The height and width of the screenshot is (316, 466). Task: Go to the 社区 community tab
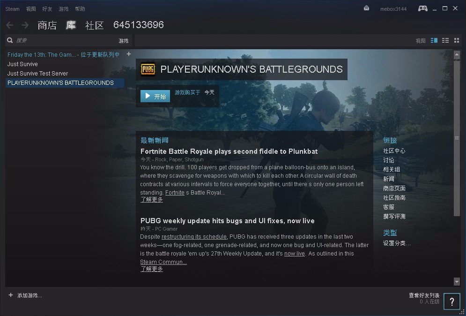click(95, 25)
